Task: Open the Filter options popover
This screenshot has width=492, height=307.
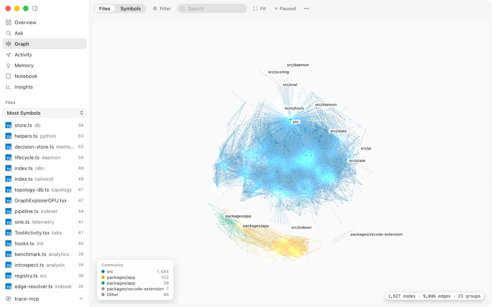Action: click(162, 8)
